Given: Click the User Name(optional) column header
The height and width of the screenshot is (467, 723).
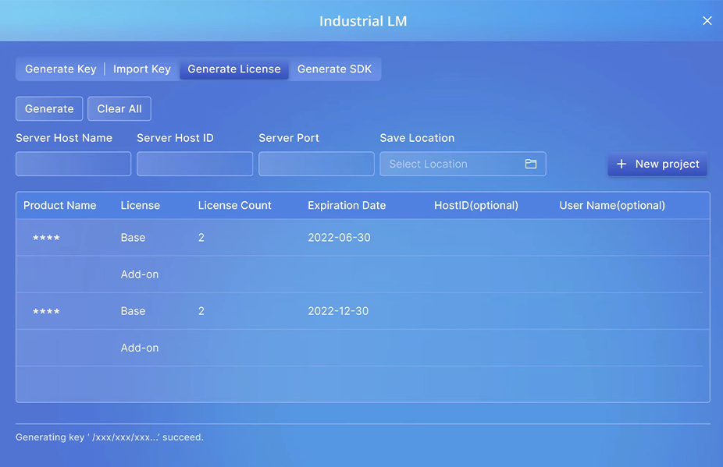Looking at the screenshot, I should [x=612, y=205].
